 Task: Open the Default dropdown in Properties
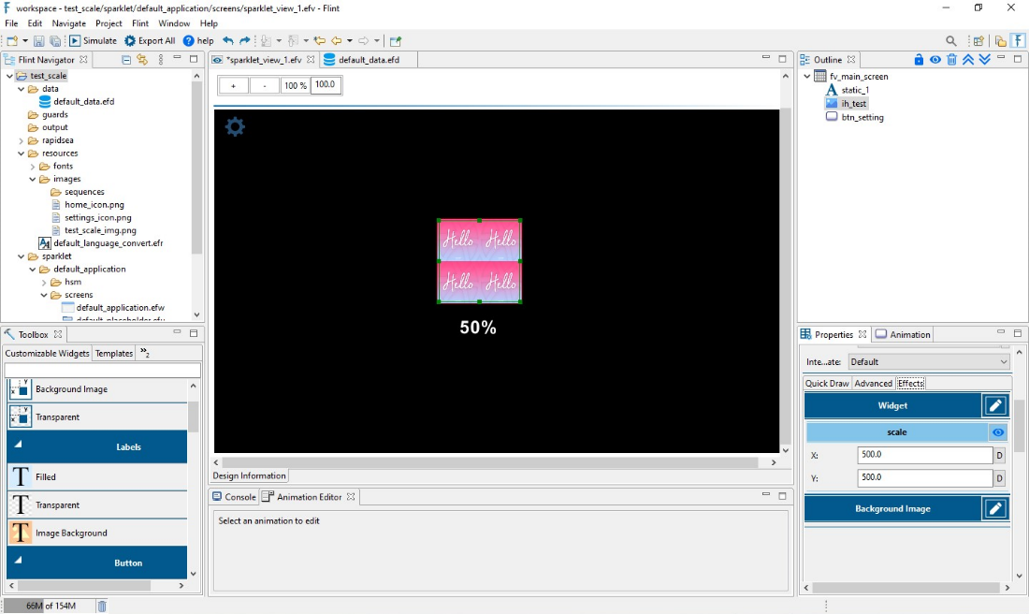tap(929, 362)
